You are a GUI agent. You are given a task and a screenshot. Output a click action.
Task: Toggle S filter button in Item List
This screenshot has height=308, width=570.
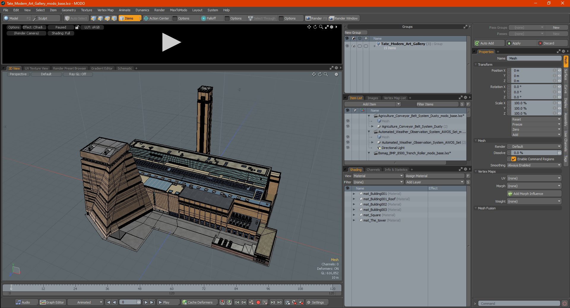click(x=462, y=104)
